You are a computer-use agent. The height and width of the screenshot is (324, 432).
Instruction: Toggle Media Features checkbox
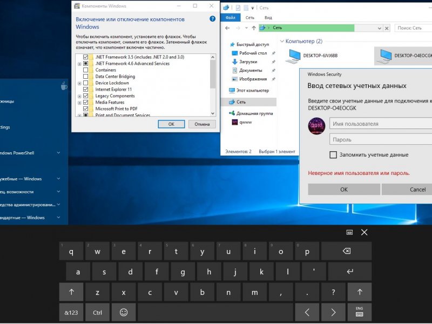pos(85,102)
